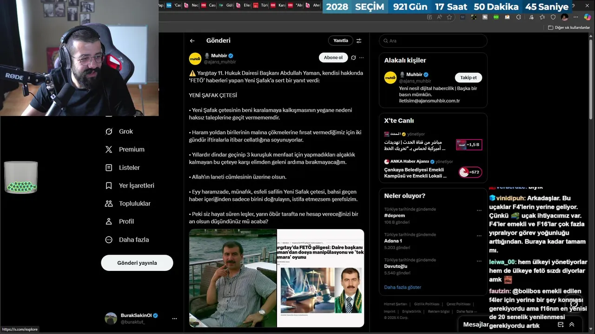Image resolution: width=595 pixels, height=334 pixels.
Task: Open the options dots for the Davutoğlu trend
Action: click(479, 261)
